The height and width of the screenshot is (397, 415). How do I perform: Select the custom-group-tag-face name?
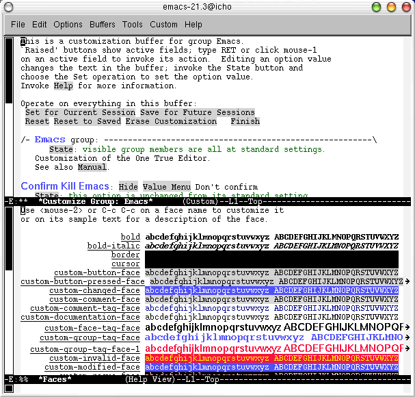pos(90,337)
